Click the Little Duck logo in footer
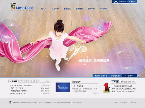 click(14, 102)
